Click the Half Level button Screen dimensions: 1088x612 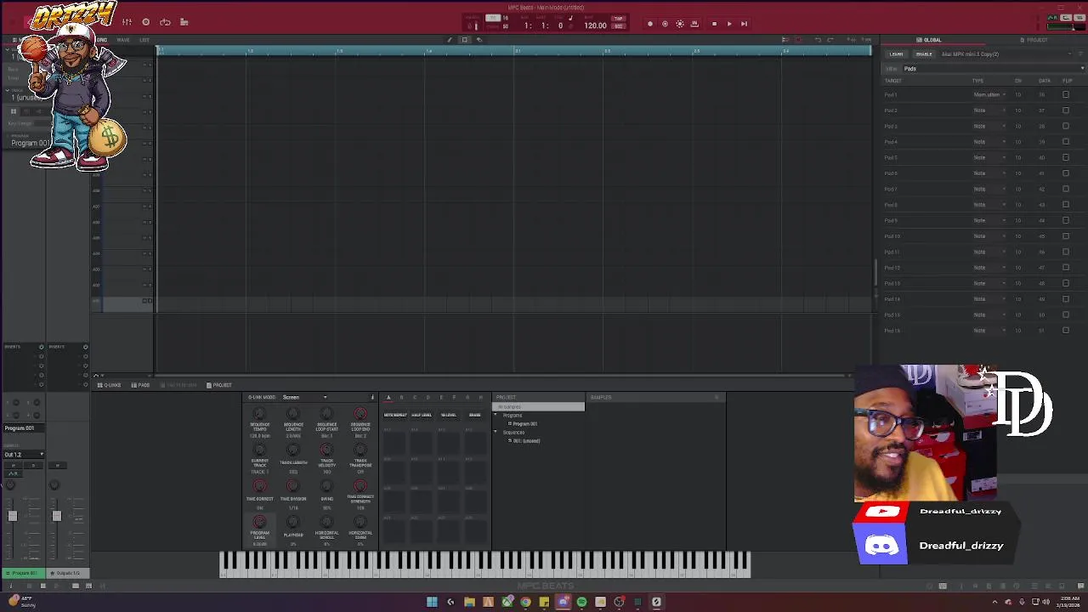coord(422,415)
